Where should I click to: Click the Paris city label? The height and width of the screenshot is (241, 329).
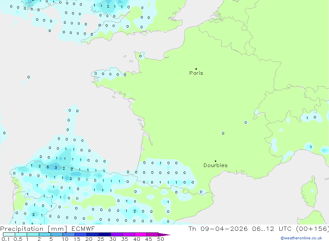click(196, 73)
